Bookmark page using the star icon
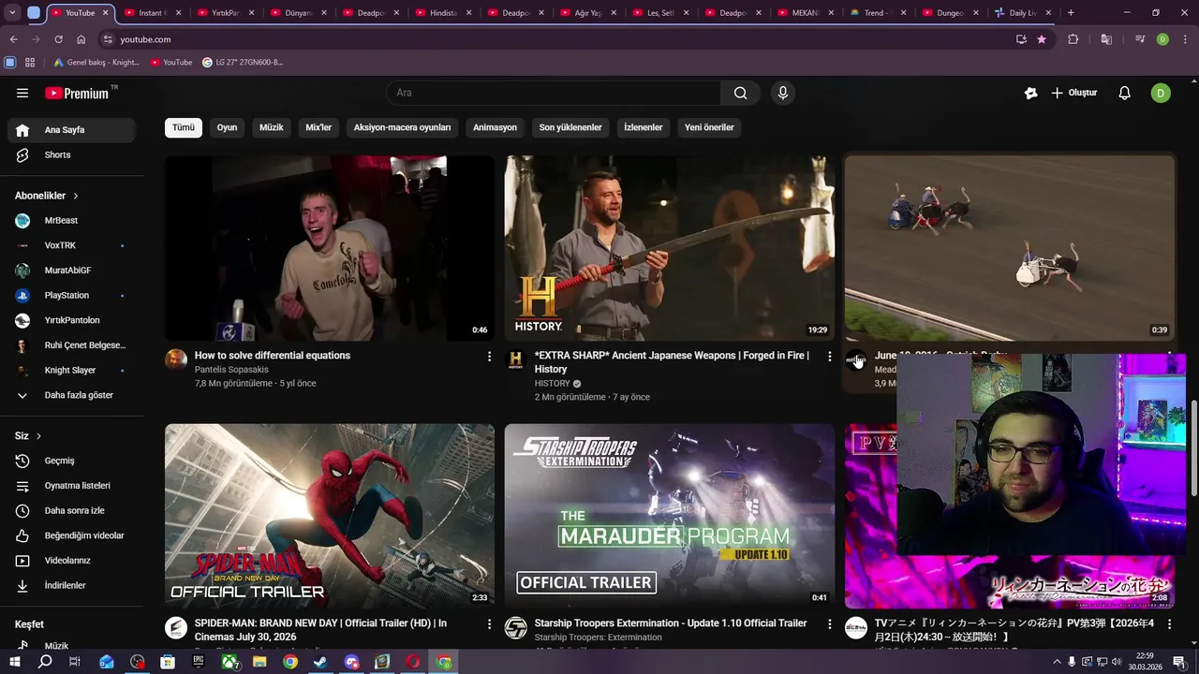1199x674 pixels. (1042, 39)
